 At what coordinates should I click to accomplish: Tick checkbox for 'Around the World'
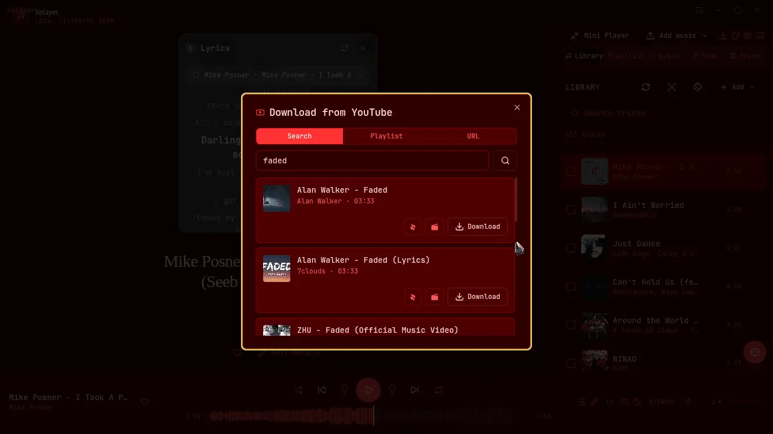571,325
